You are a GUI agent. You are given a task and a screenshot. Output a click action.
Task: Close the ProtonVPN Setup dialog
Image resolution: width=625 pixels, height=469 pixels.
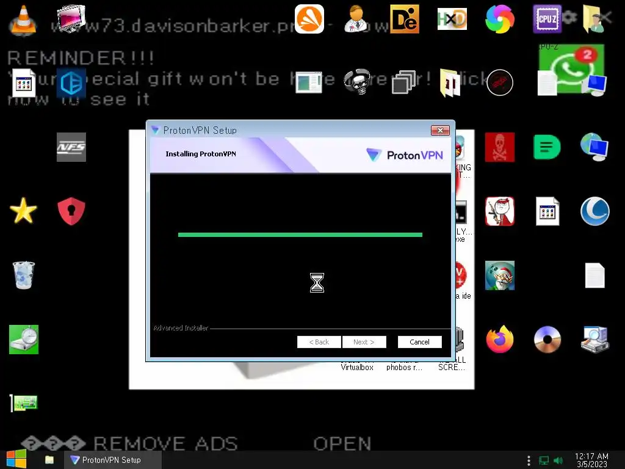(440, 131)
